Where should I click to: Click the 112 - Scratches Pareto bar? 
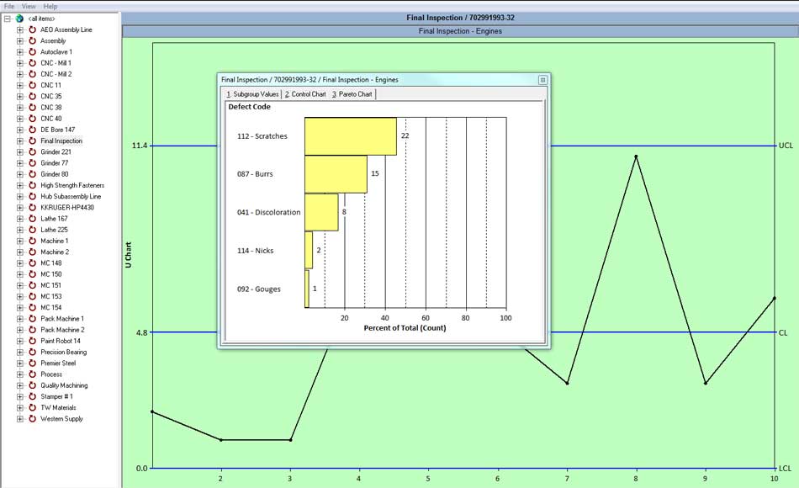click(x=349, y=135)
